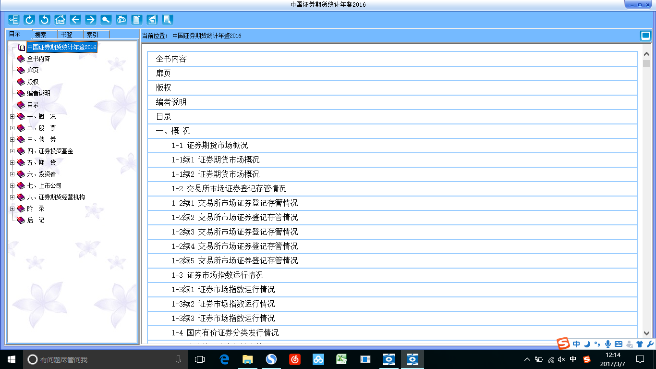Open the Sogou soft keyboard icon
This screenshot has height=369, width=656.
pyautogui.click(x=619, y=344)
